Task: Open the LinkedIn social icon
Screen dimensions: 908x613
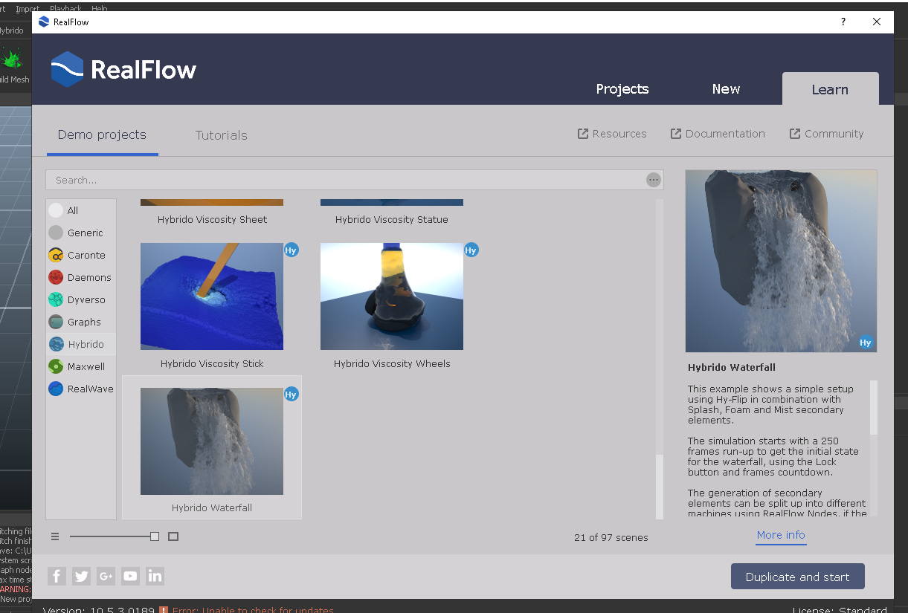Action: coord(155,576)
